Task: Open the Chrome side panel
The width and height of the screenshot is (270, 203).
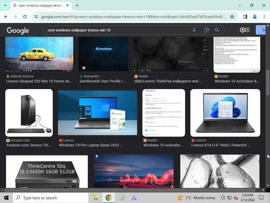Action: [x=245, y=17]
